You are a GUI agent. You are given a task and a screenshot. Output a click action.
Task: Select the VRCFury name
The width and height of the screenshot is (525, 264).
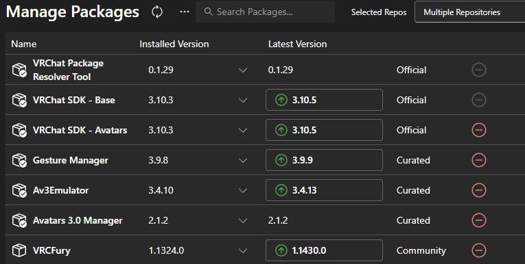(x=51, y=250)
